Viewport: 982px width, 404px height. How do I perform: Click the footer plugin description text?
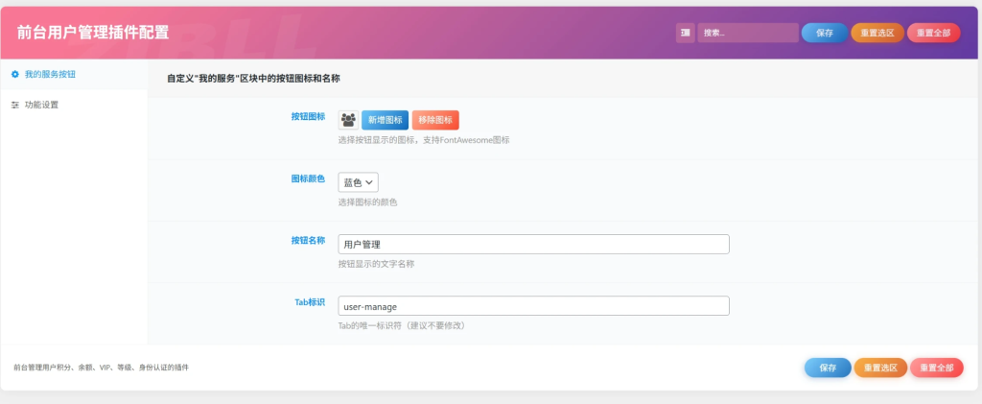coord(101,368)
